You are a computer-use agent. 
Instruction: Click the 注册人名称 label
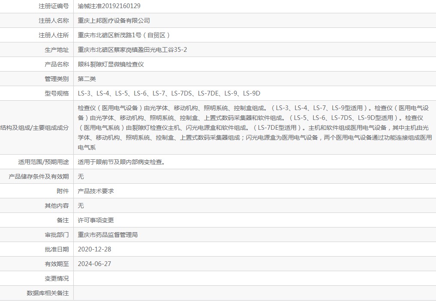coord(54,21)
